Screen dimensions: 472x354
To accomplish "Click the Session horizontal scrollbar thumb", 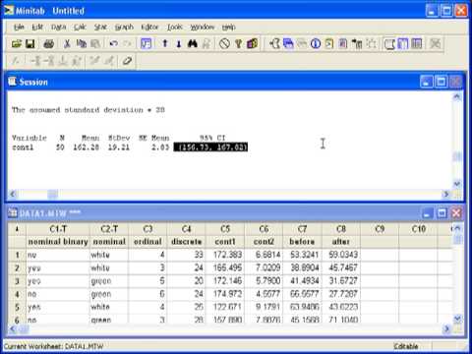I will pyautogui.click(x=53, y=194).
